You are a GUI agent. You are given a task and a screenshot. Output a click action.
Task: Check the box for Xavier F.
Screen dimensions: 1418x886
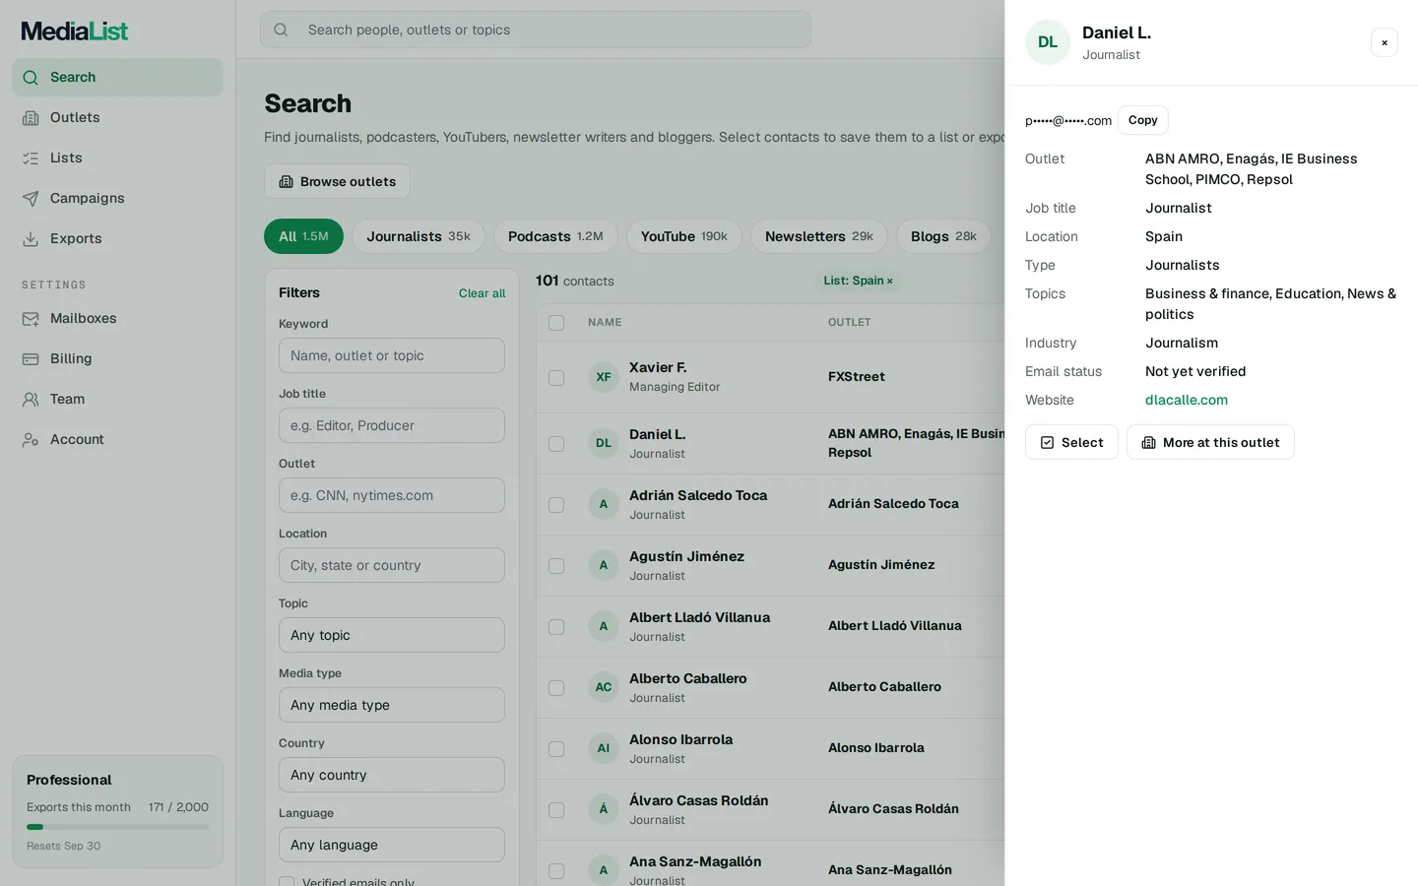(x=556, y=378)
